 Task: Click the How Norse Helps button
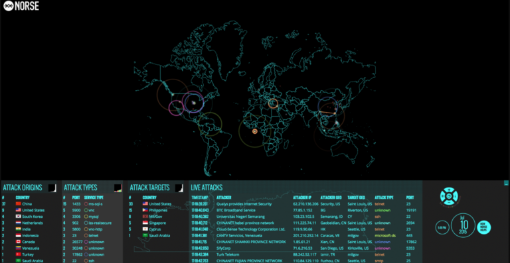pyautogui.click(x=483, y=227)
